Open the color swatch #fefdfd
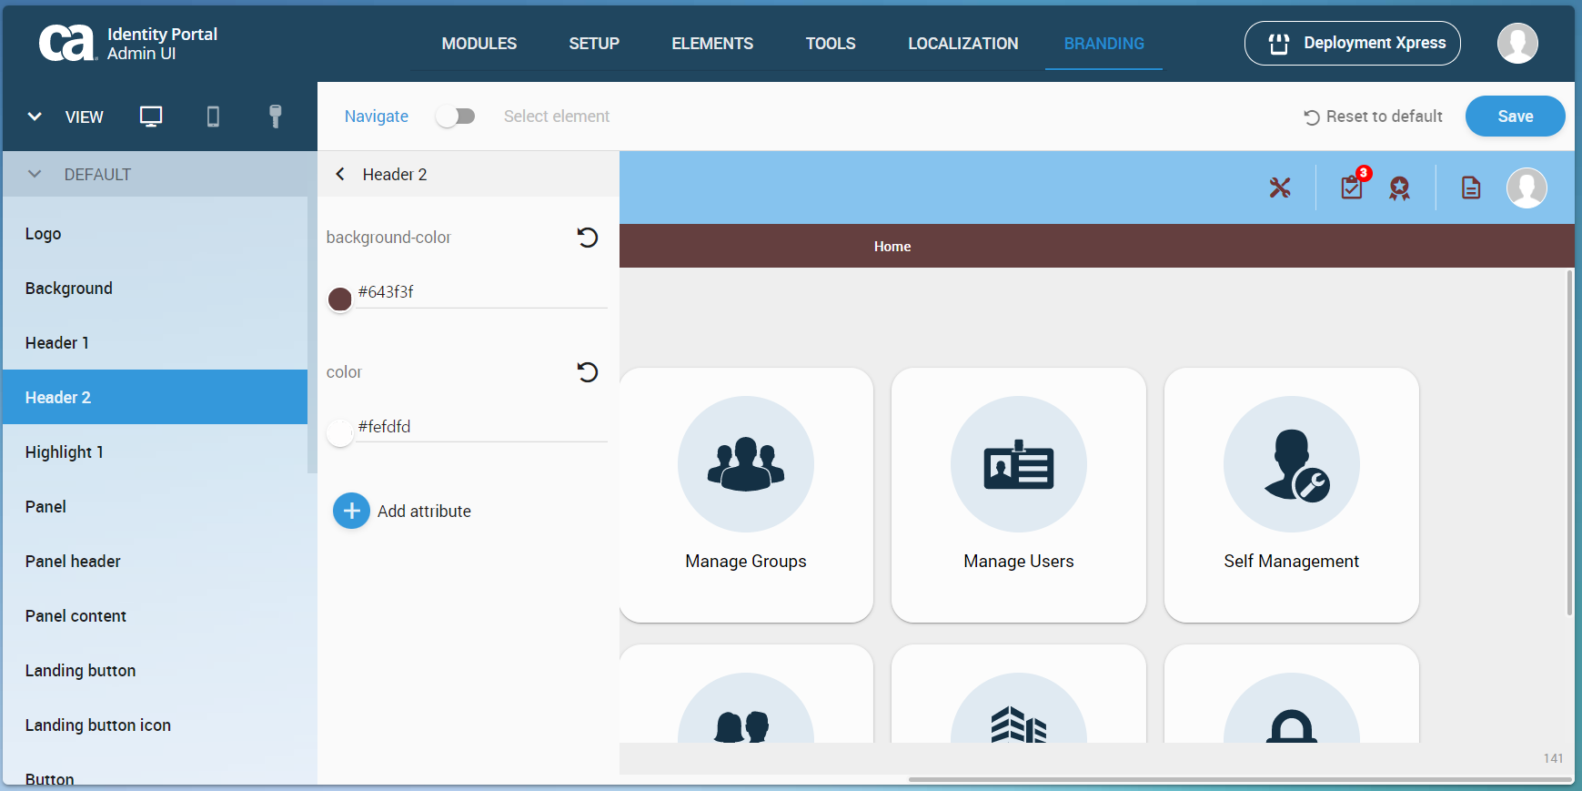1582x791 pixels. 339,433
